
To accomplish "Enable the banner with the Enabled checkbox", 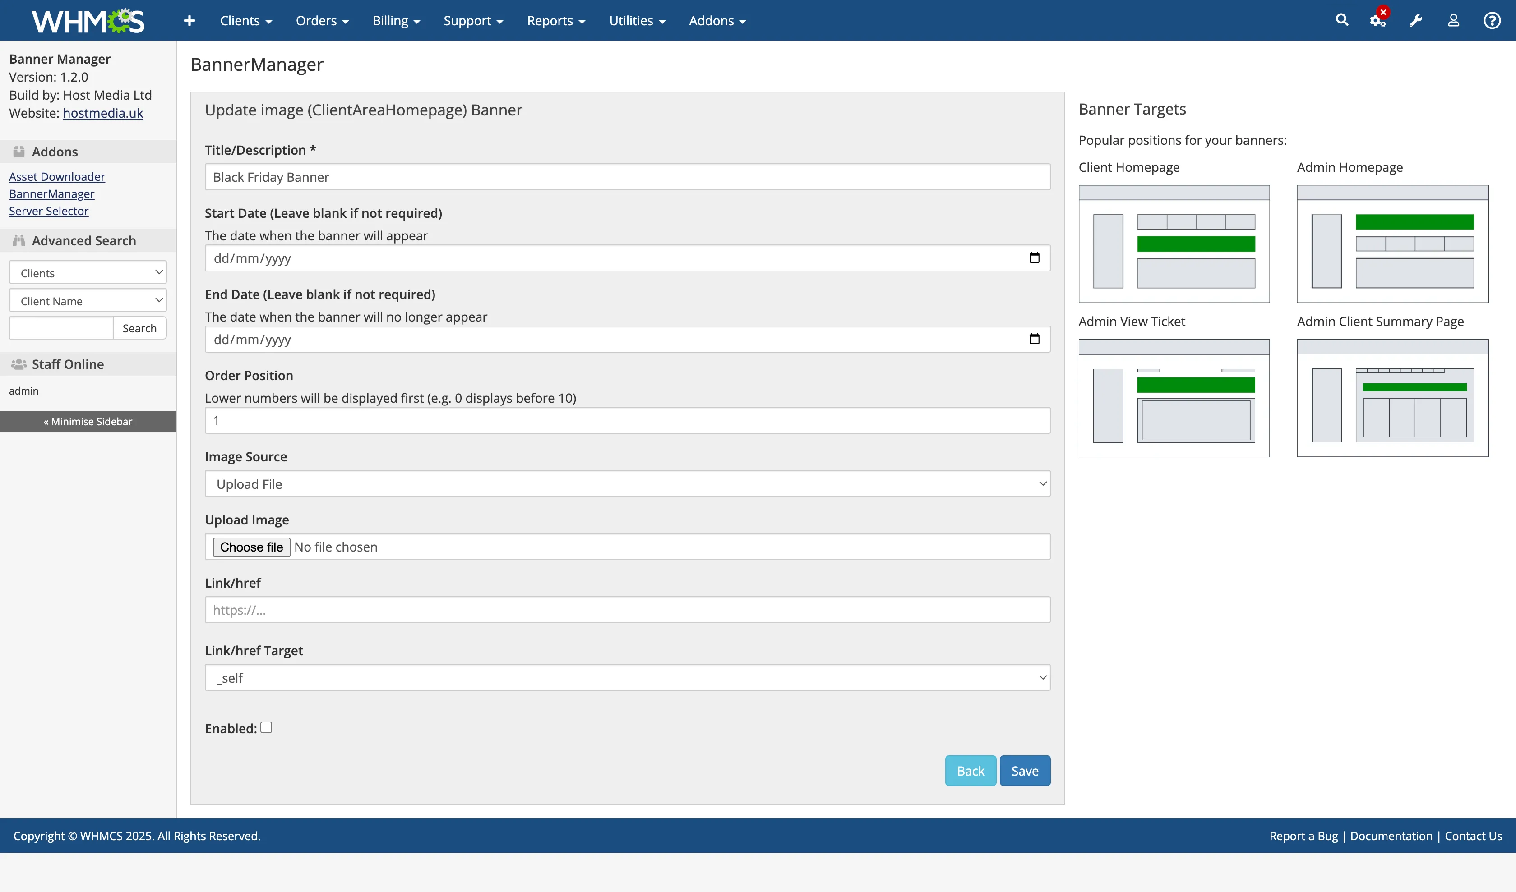I will coord(267,727).
